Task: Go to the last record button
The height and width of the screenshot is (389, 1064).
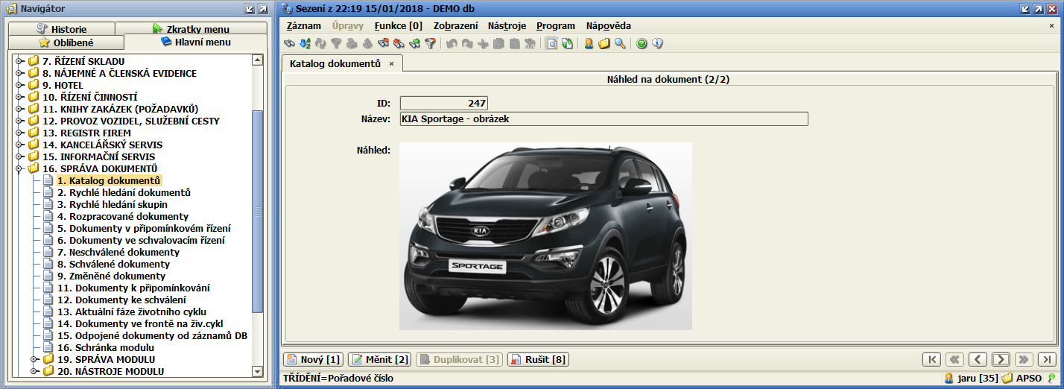Action: 1047,359
